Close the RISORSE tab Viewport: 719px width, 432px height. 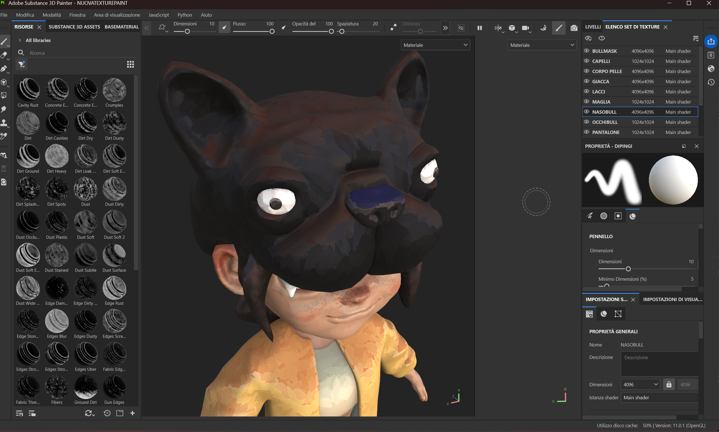point(39,27)
